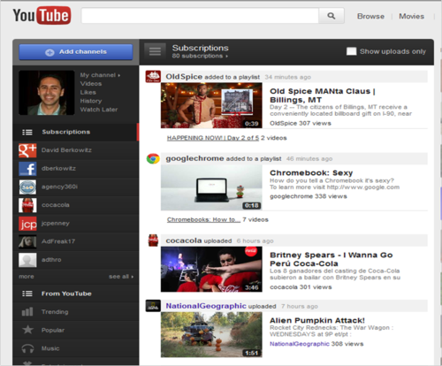Open jcpenney subscription
The height and width of the screenshot is (366, 442).
click(56, 224)
